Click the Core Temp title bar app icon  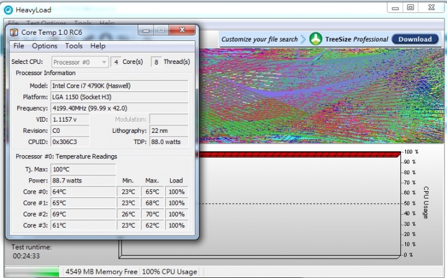pyautogui.click(x=14, y=32)
